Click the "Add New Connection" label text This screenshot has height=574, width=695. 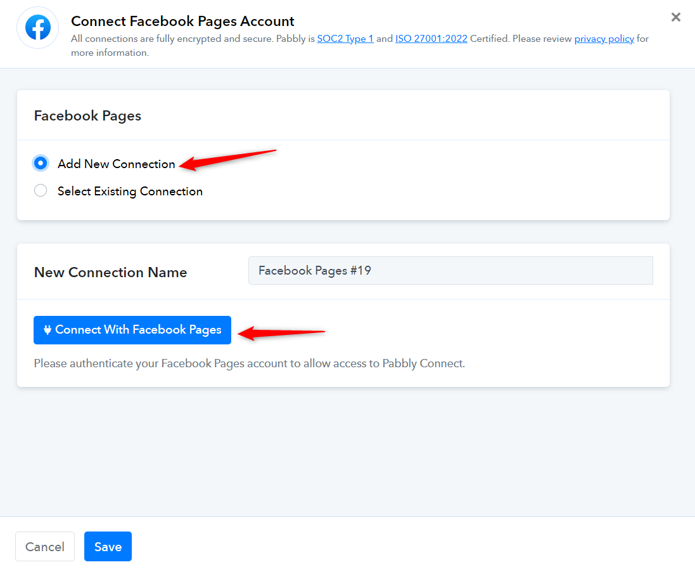[x=116, y=164]
